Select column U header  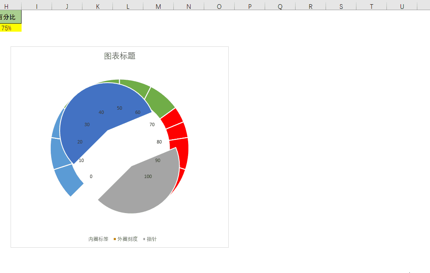[402, 7]
